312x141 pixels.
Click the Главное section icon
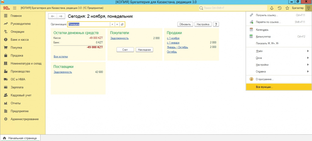[x=6, y=16]
